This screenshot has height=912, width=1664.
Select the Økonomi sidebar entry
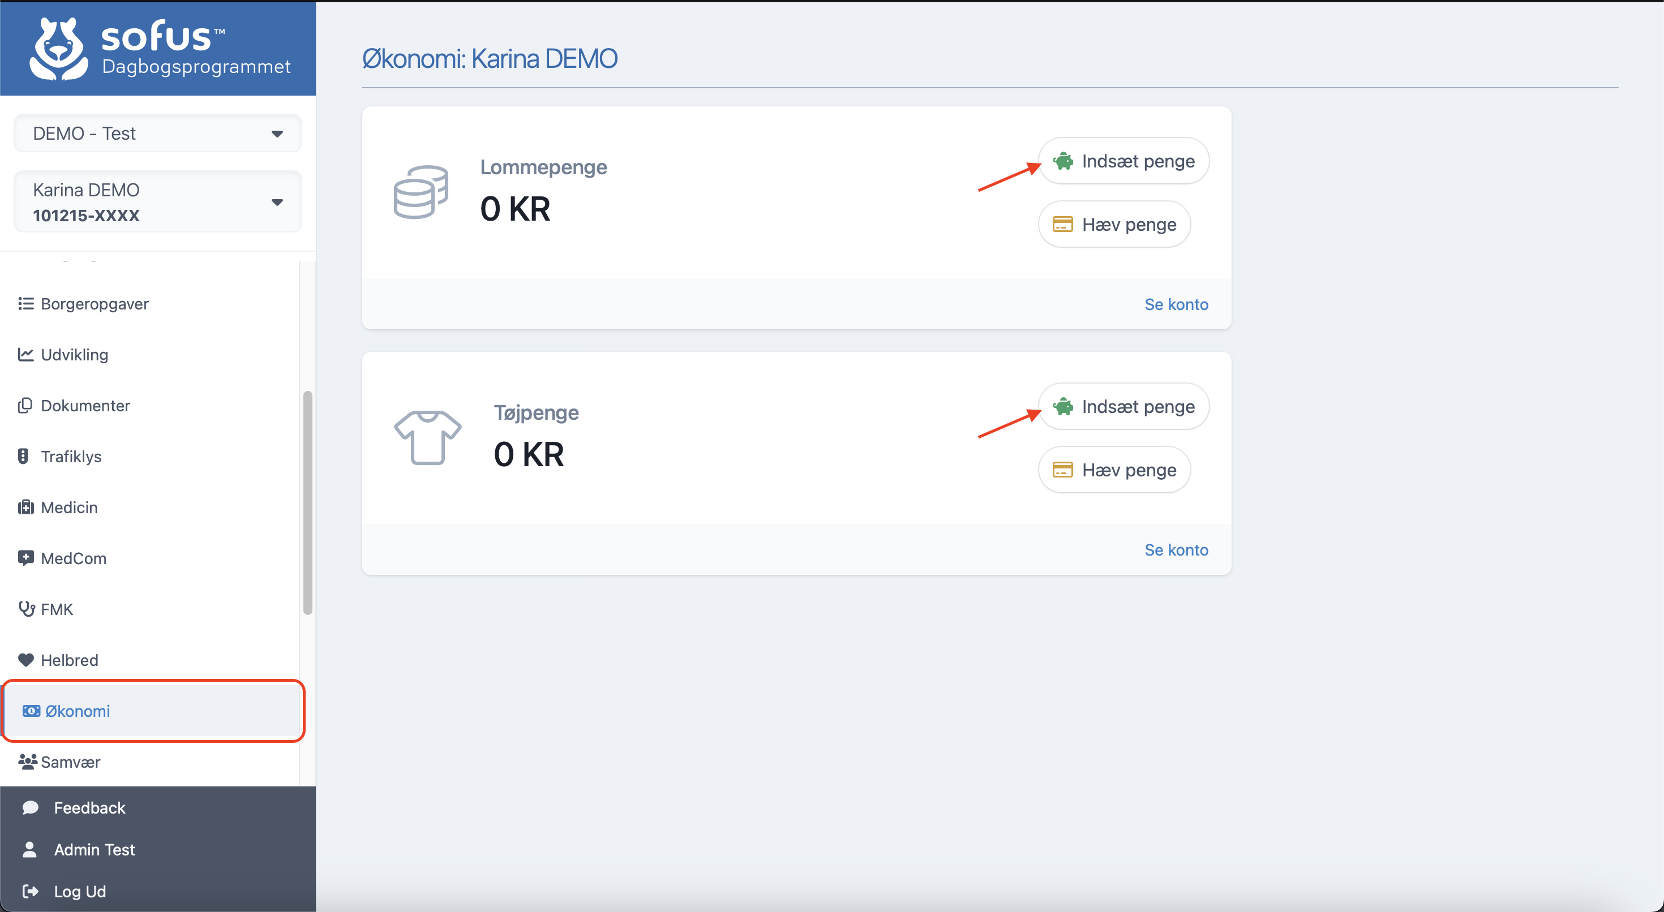tap(154, 711)
